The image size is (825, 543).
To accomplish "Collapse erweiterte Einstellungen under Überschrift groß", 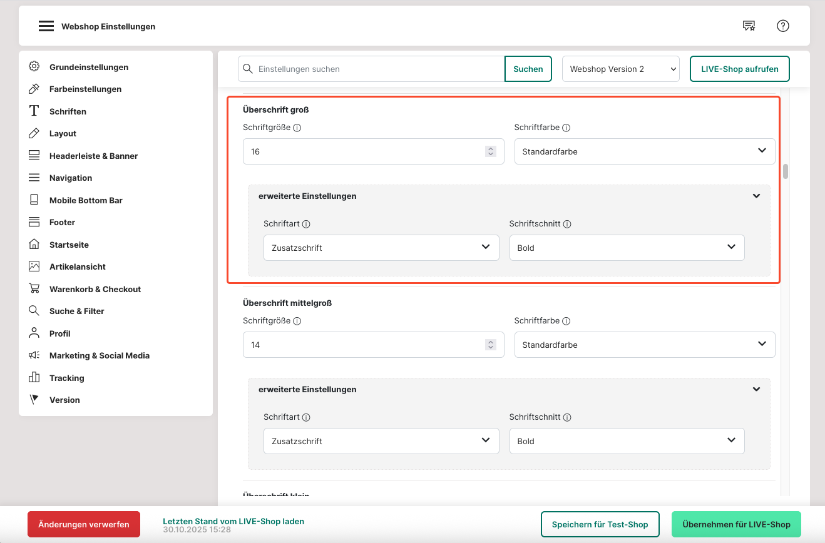I will 756,196.
